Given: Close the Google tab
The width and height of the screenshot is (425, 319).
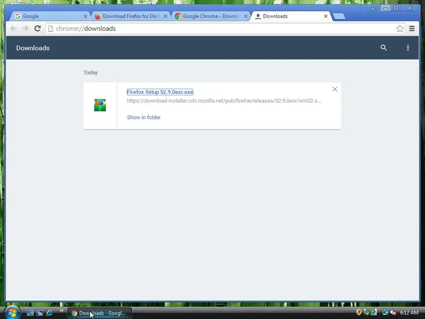Looking at the screenshot, I should click(85, 16).
